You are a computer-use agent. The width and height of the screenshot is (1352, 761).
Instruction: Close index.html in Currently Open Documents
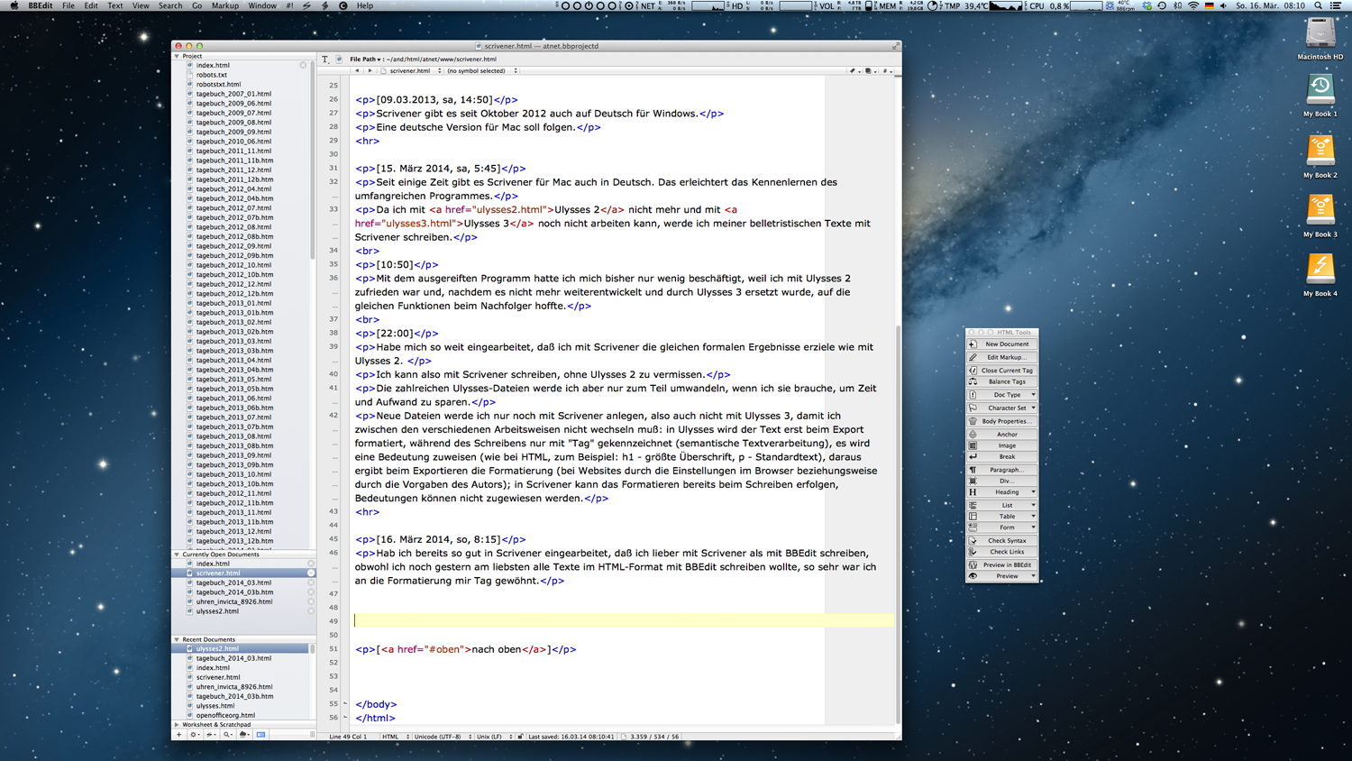311,564
